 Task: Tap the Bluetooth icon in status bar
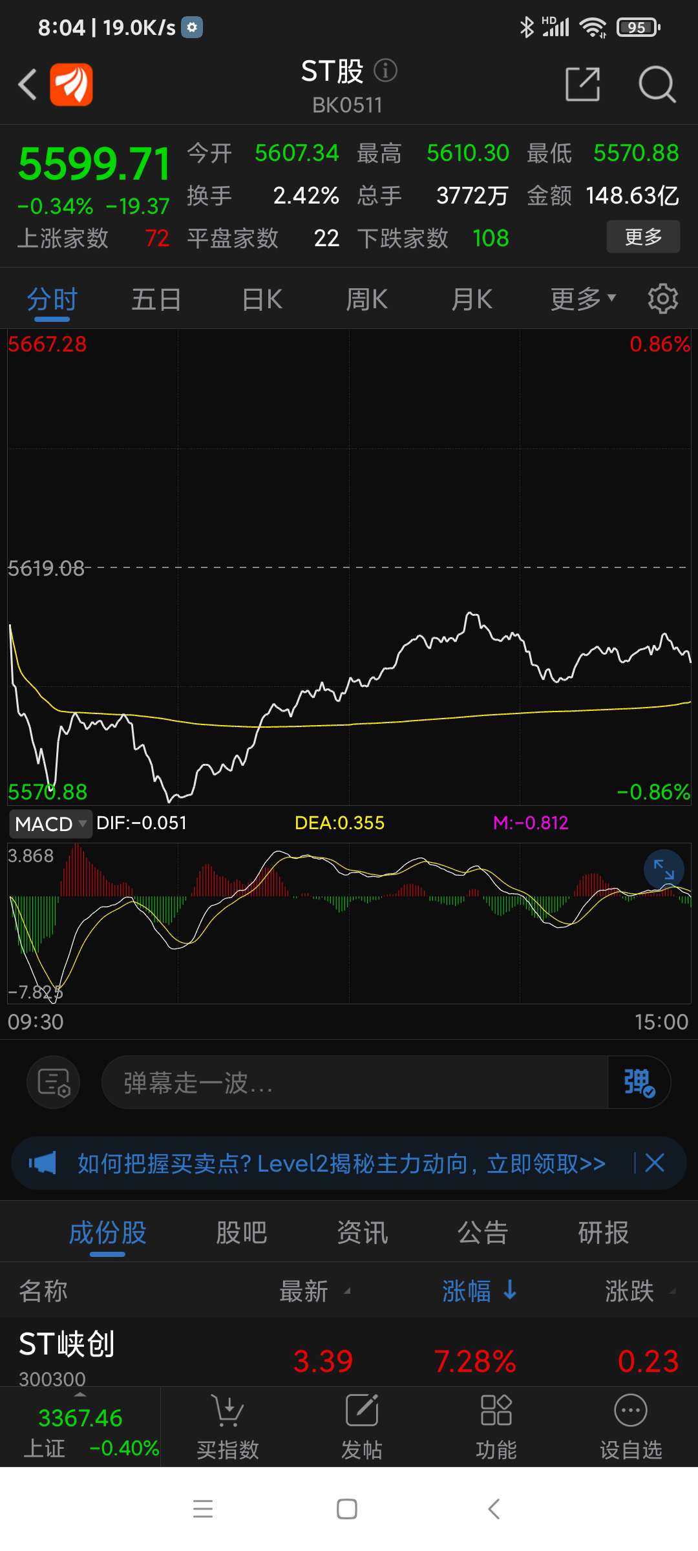click(527, 27)
